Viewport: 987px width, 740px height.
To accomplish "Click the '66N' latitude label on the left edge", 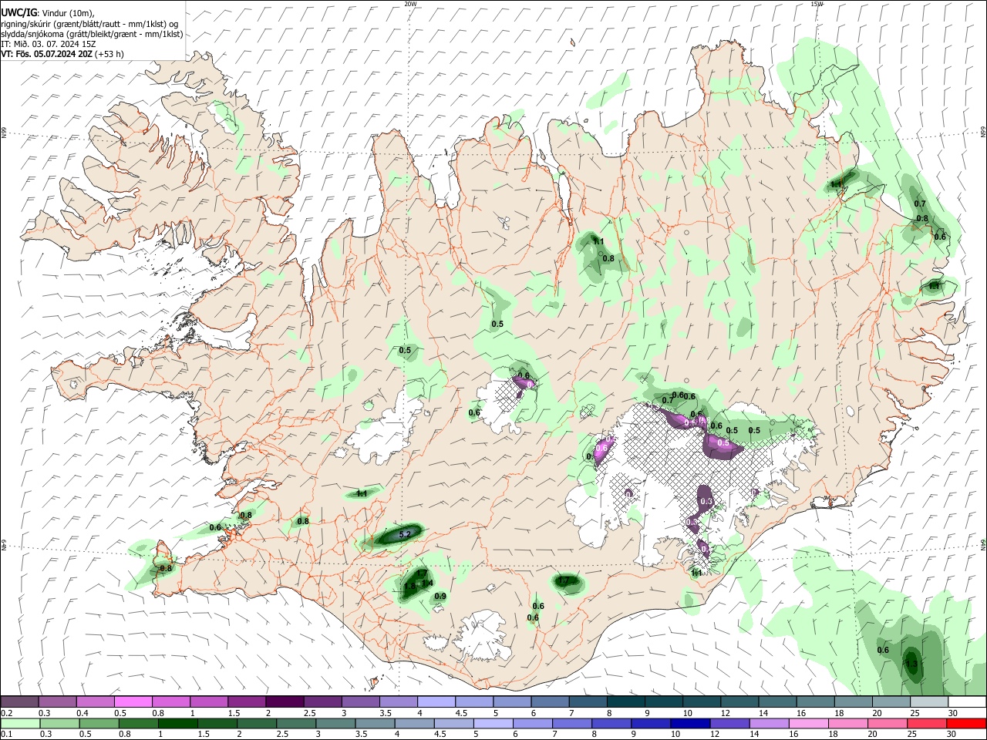I will coord(4,133).
